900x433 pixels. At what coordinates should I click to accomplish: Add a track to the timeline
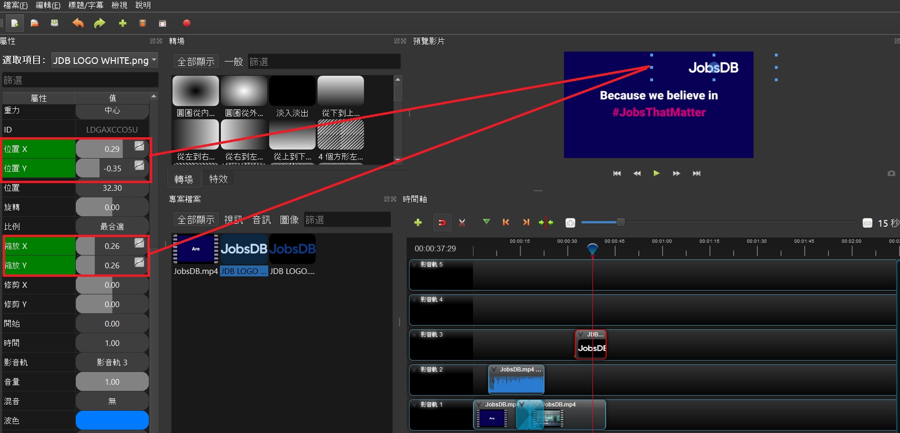(x=418, y=222)
